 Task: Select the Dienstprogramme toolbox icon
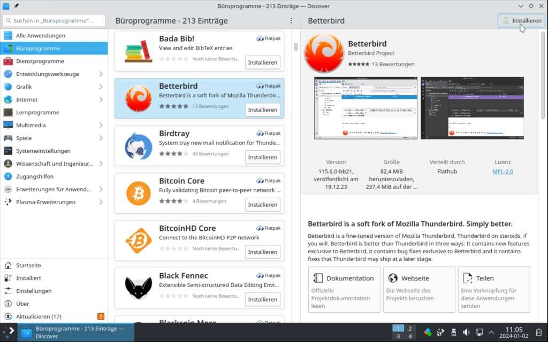tap(7, 61)
